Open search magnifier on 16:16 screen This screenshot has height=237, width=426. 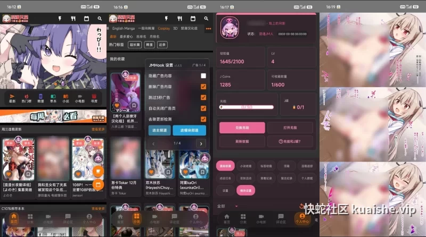206,19
